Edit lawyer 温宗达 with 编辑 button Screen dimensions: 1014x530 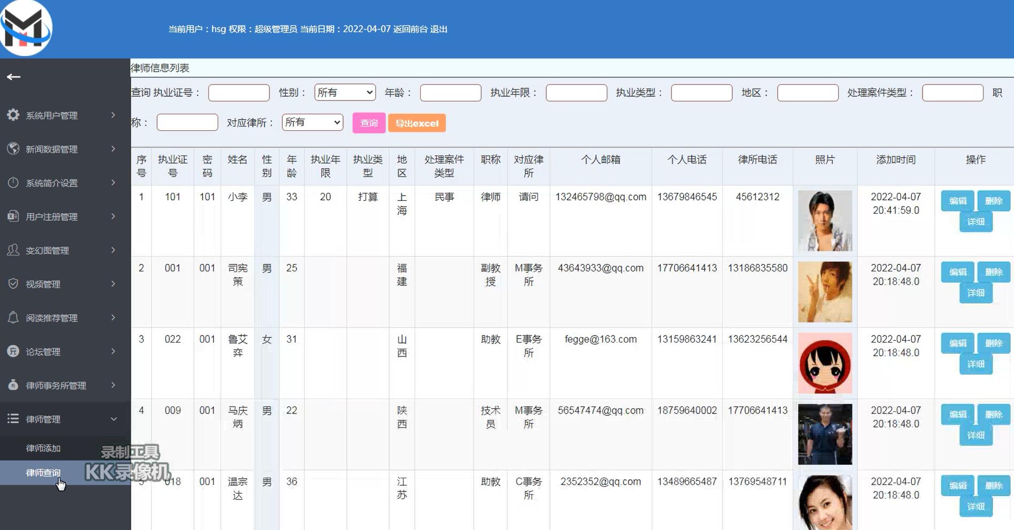point(957,486)
